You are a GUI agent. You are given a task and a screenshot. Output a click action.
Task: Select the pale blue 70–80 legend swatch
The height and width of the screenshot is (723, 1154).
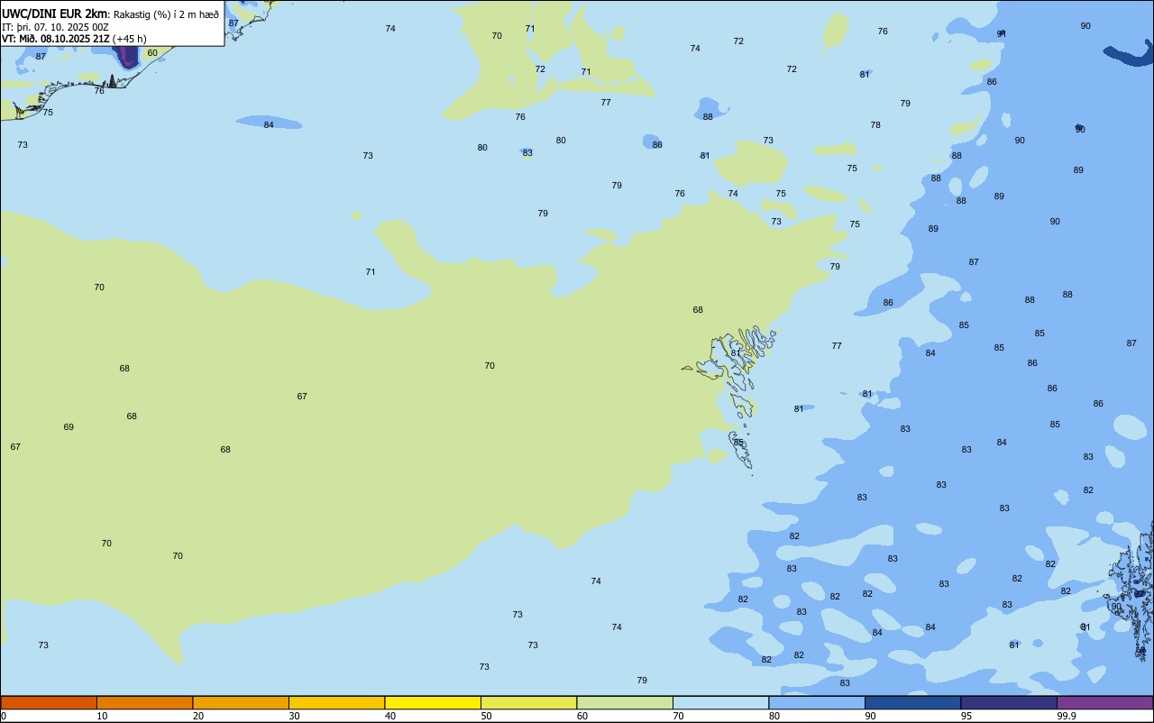(720, 702)
